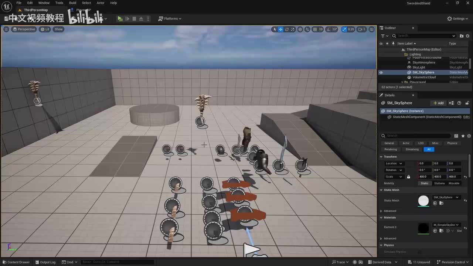This screenshot has height=266, width=473.
Task: Open the Tools menu
Action: click(59, 3)
